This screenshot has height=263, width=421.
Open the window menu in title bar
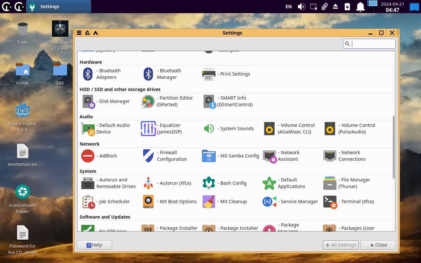point(79,33)
